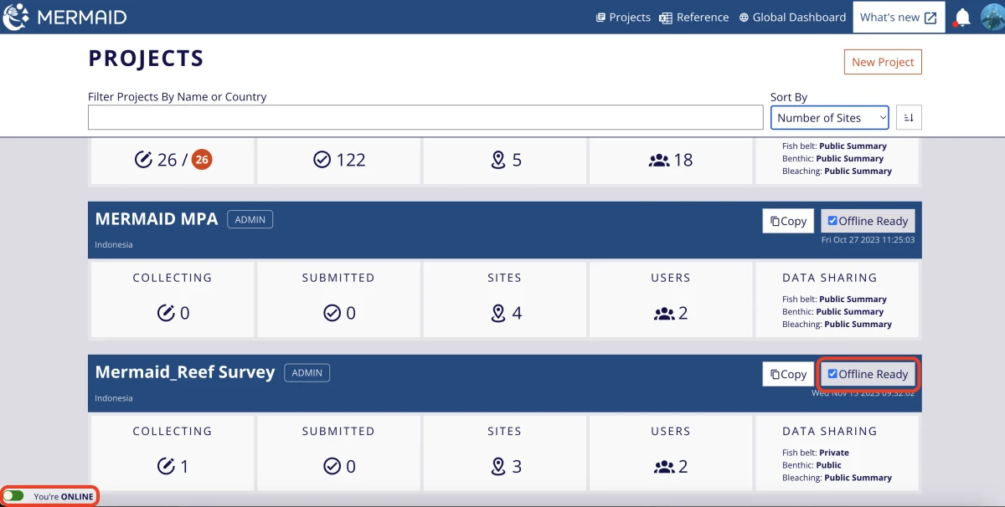Open the MERMAID MPA project title
The height and width of the screenshot is (507, 1005).
pos(157,219)
